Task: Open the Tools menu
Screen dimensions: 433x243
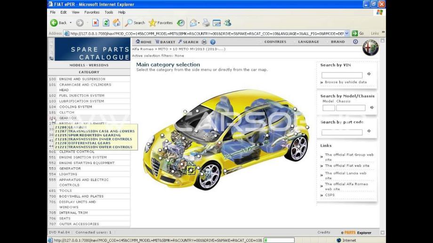Action: [109, 12]
